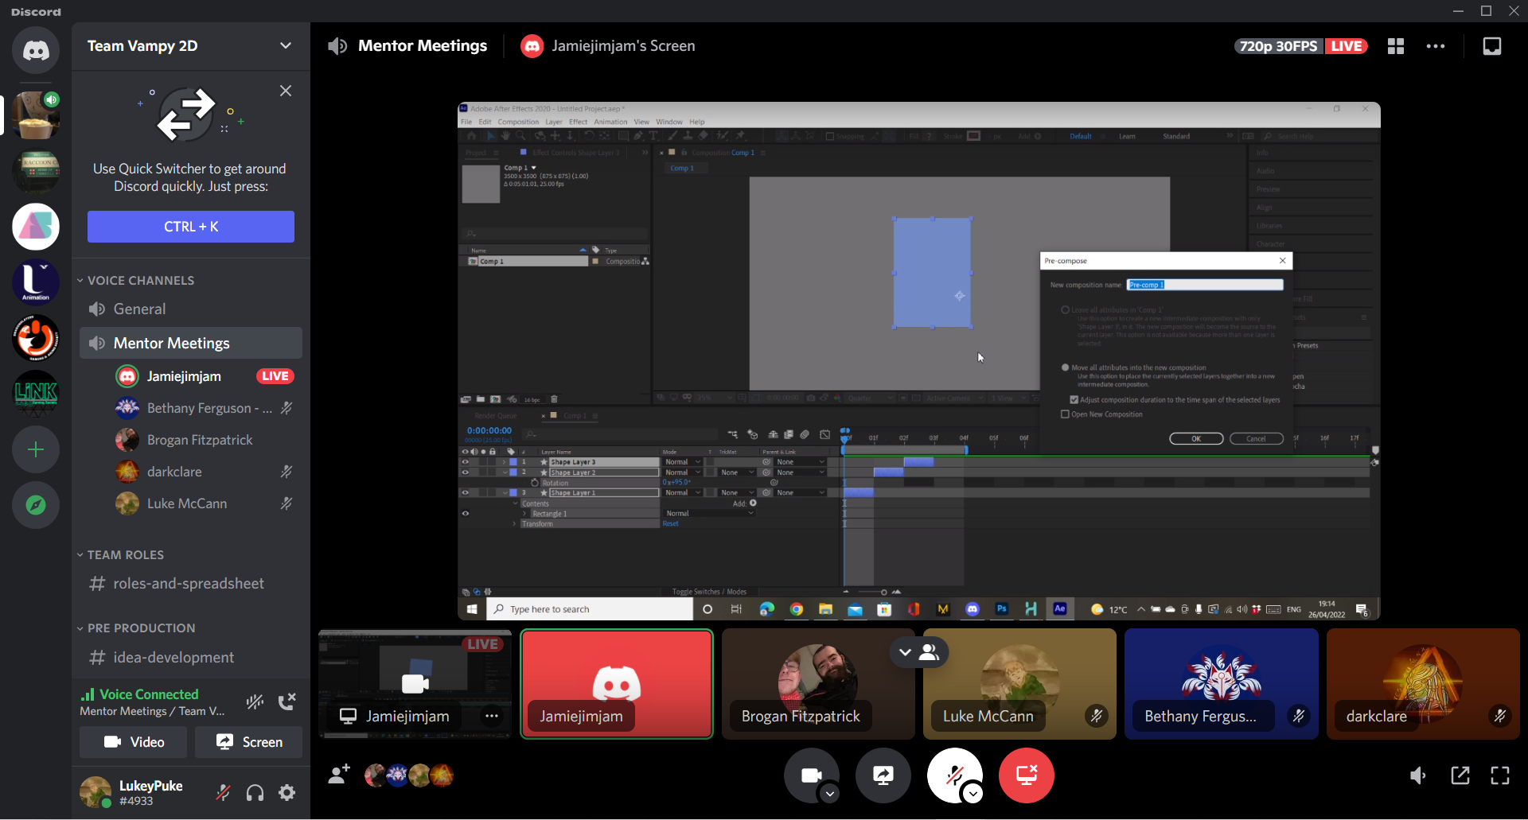Select Bethany Fergus... participant tile

(1221, 684)
